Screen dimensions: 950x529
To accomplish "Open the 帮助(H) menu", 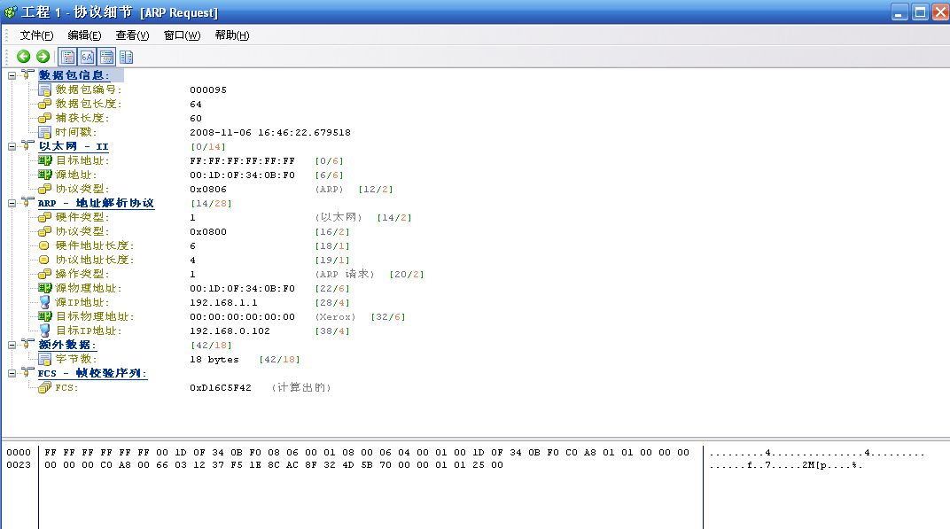I will point(231,35).
